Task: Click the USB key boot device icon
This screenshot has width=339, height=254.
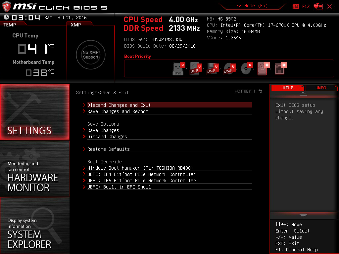Action: tap(179, 68)
